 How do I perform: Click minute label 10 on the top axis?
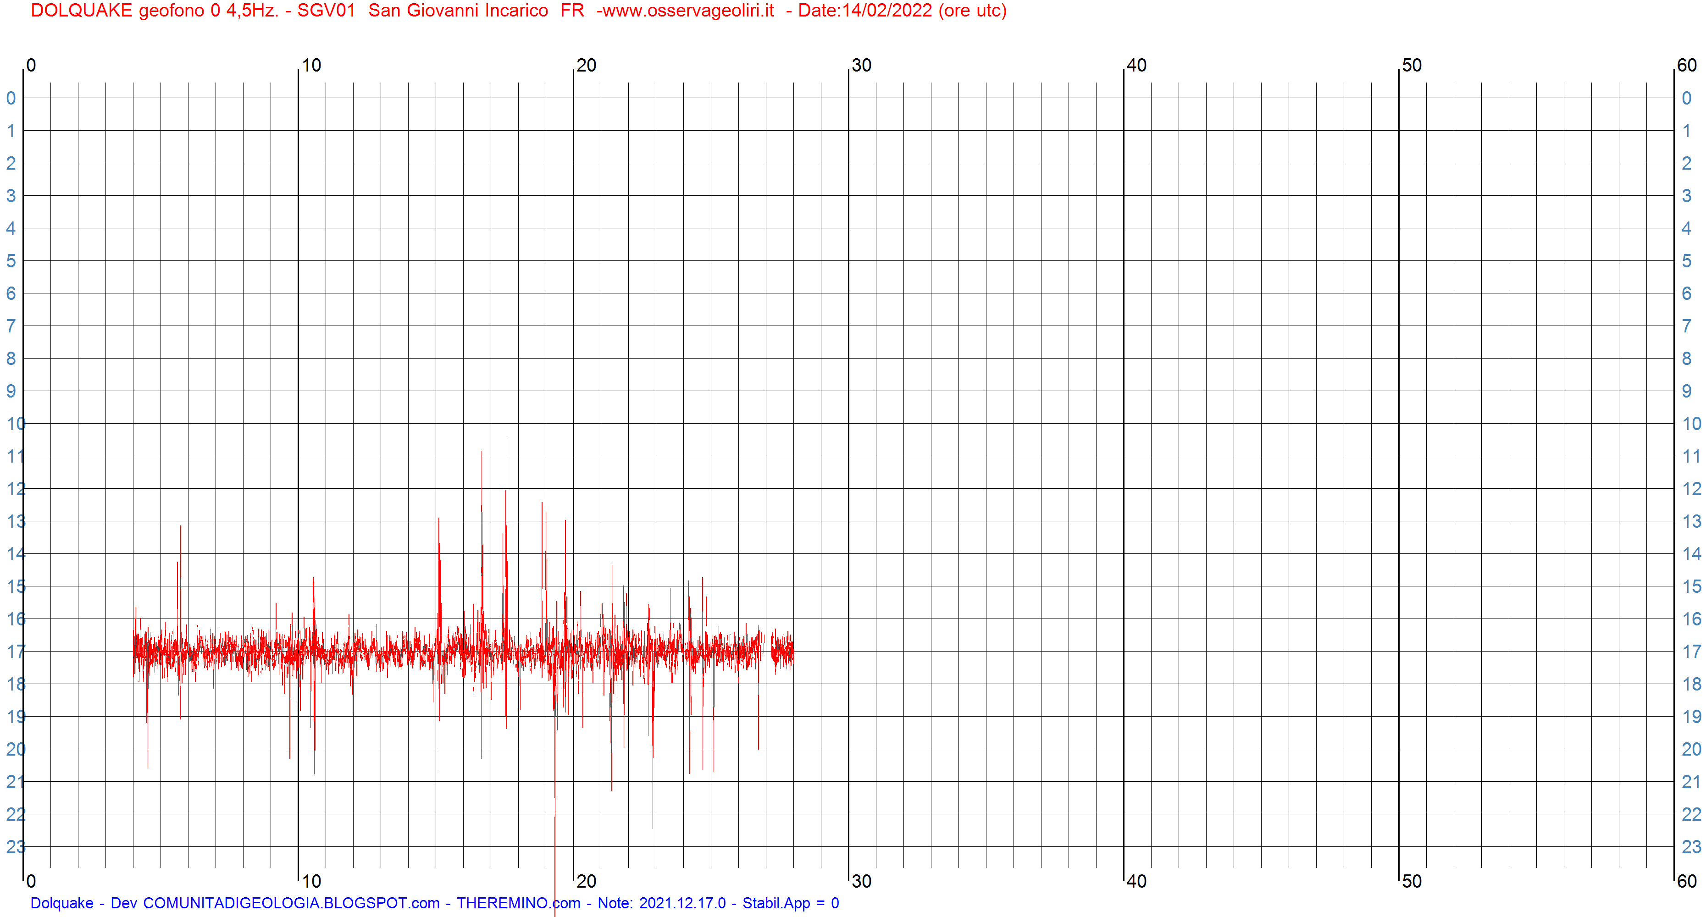pyautogui.click(x=311, y=66)
